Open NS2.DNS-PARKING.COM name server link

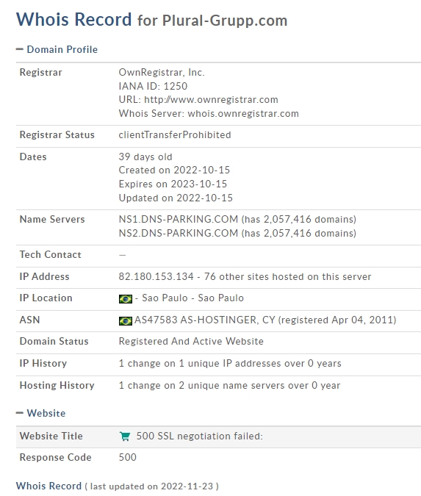click(x=178, y=233)
